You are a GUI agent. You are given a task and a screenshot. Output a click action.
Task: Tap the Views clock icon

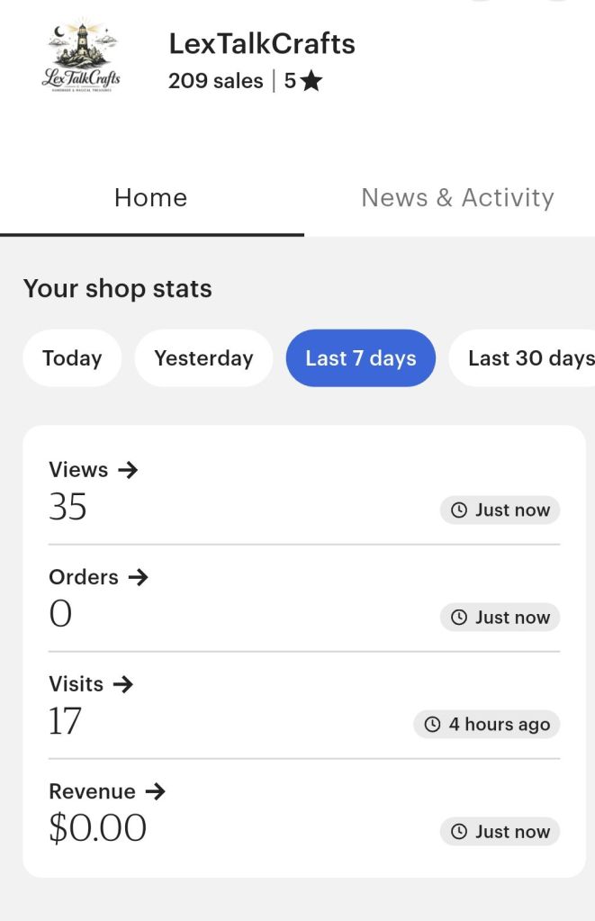pos(459,510)
